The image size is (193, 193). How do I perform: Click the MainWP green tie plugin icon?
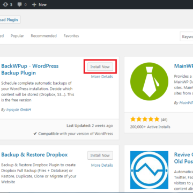[x=149, y=81]
